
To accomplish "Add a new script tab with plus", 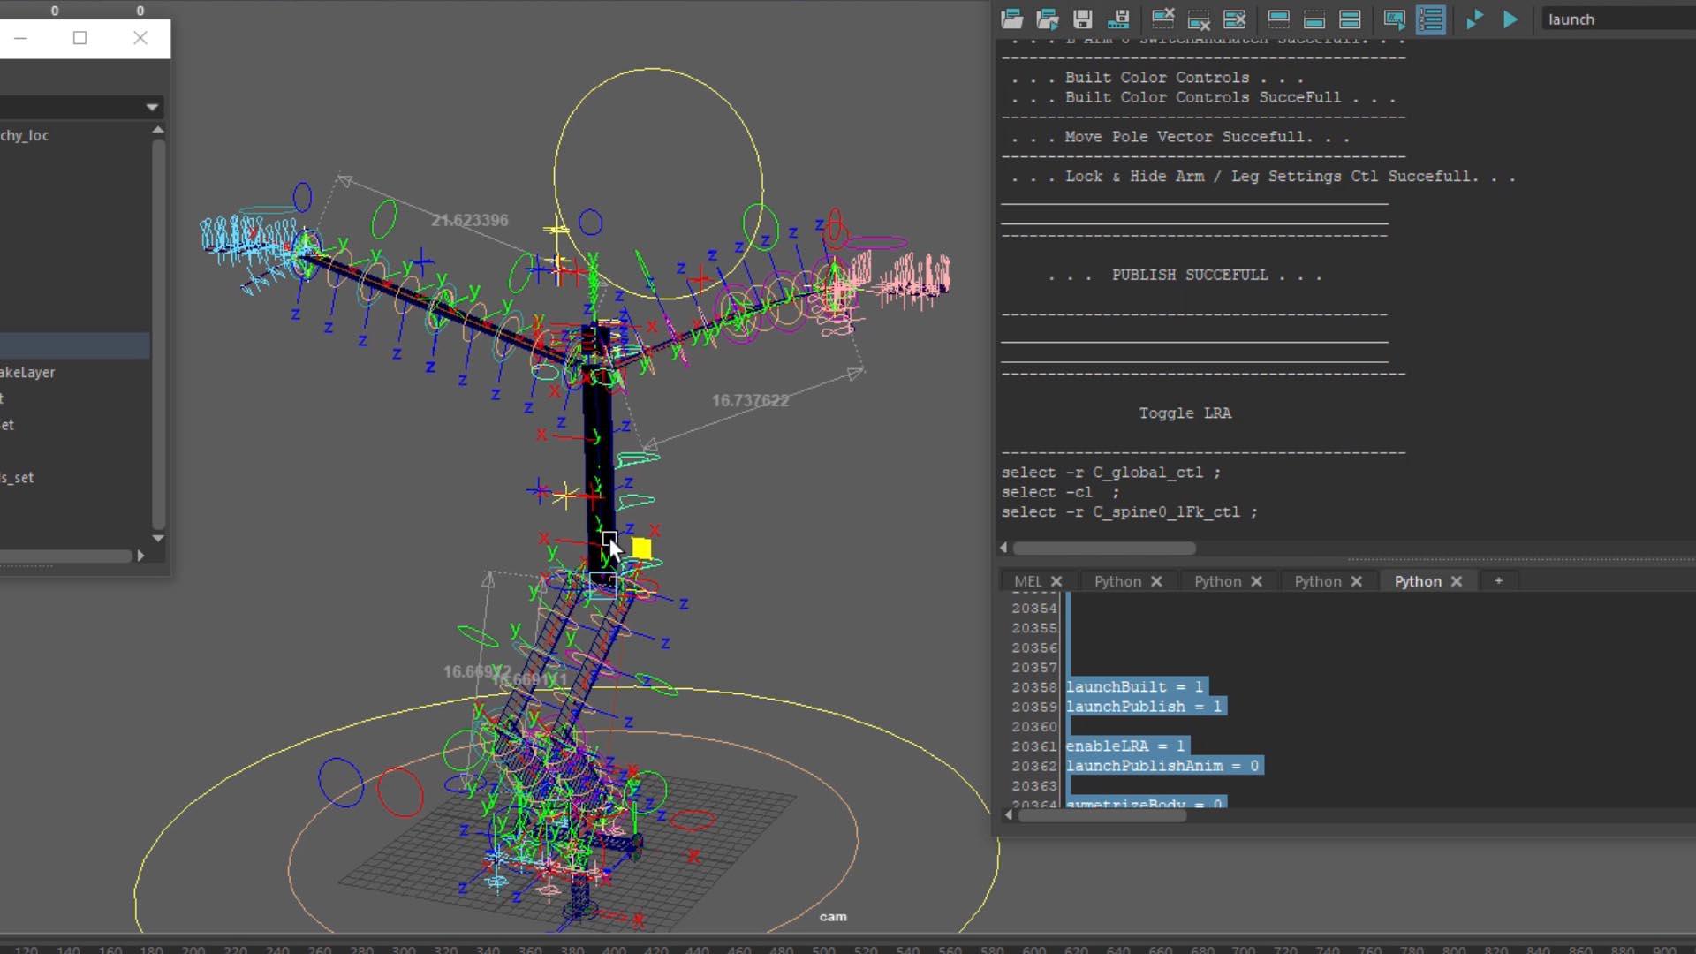I will pyautogui.click(x=1498, y=580).
